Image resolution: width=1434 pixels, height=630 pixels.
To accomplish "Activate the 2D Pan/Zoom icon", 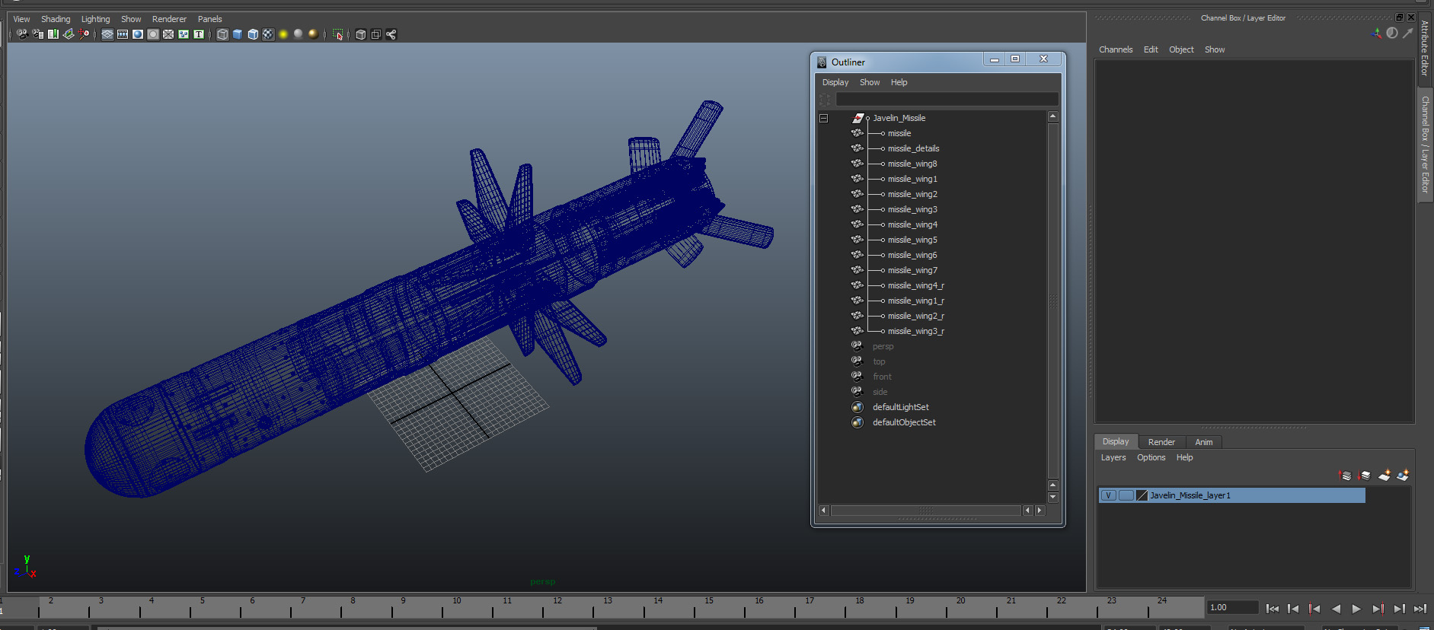I will coord(84,34).
